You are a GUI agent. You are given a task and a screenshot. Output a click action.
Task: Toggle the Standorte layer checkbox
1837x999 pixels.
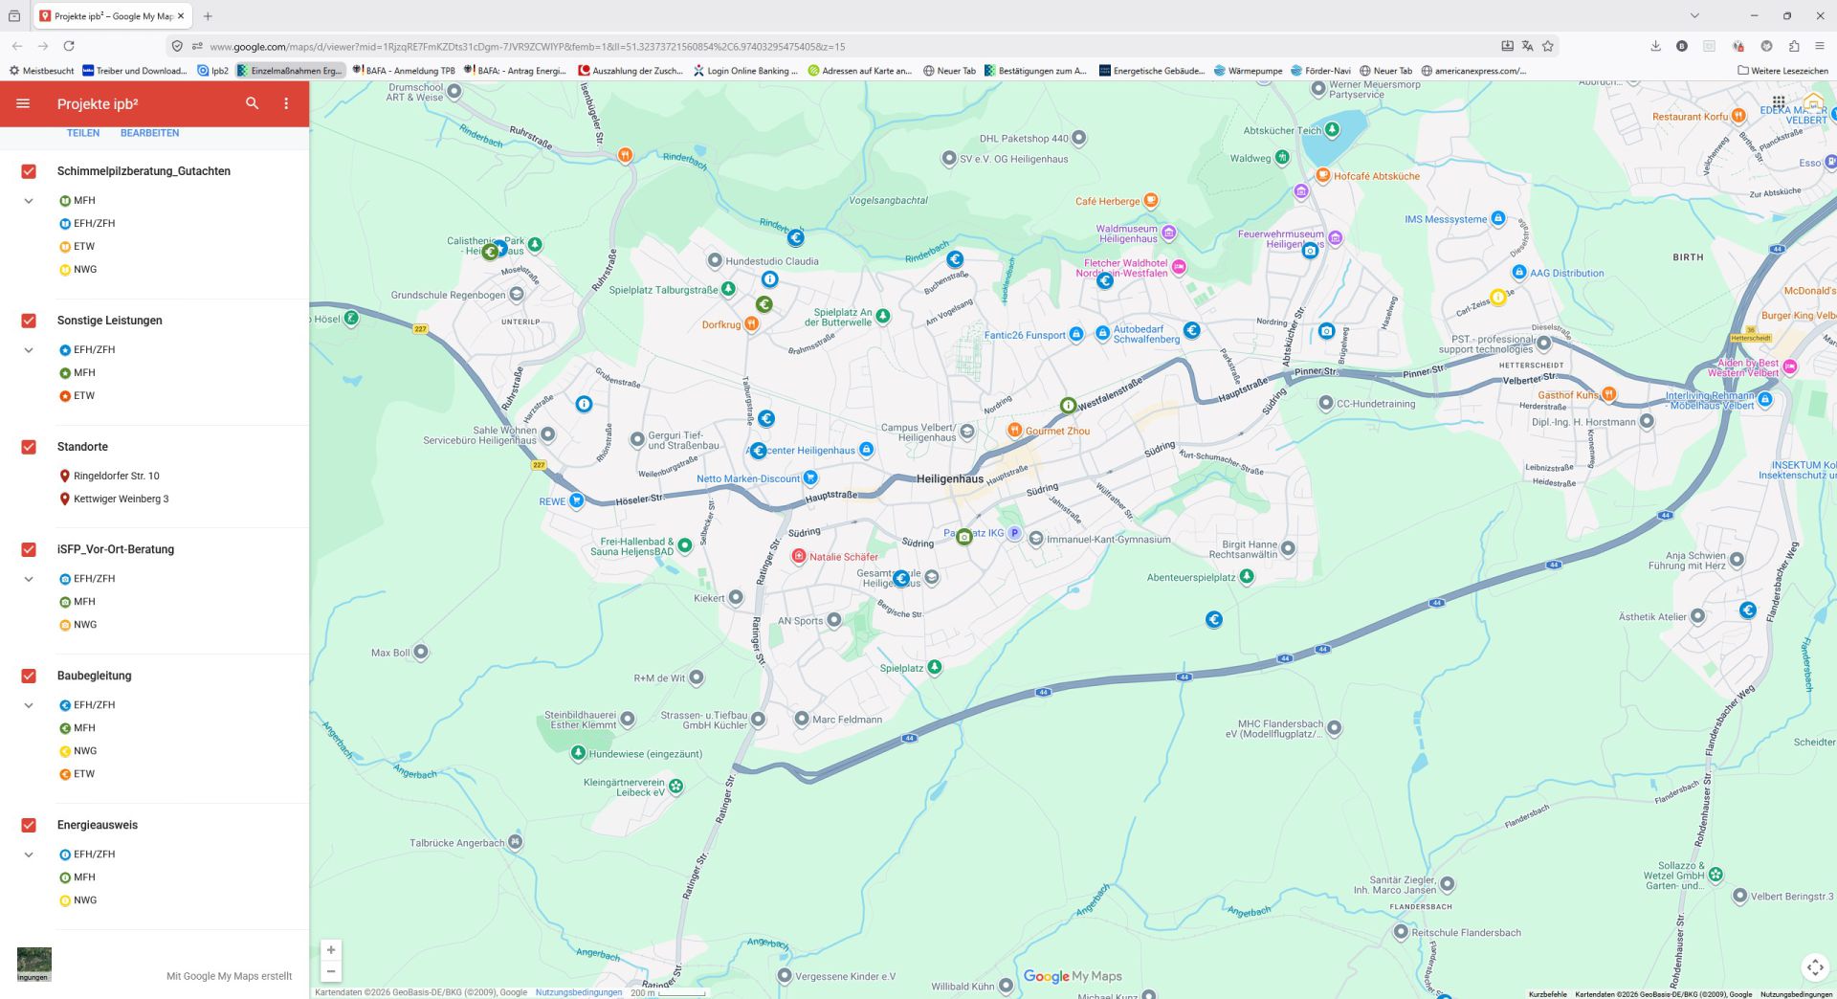[x=29, y=447]
